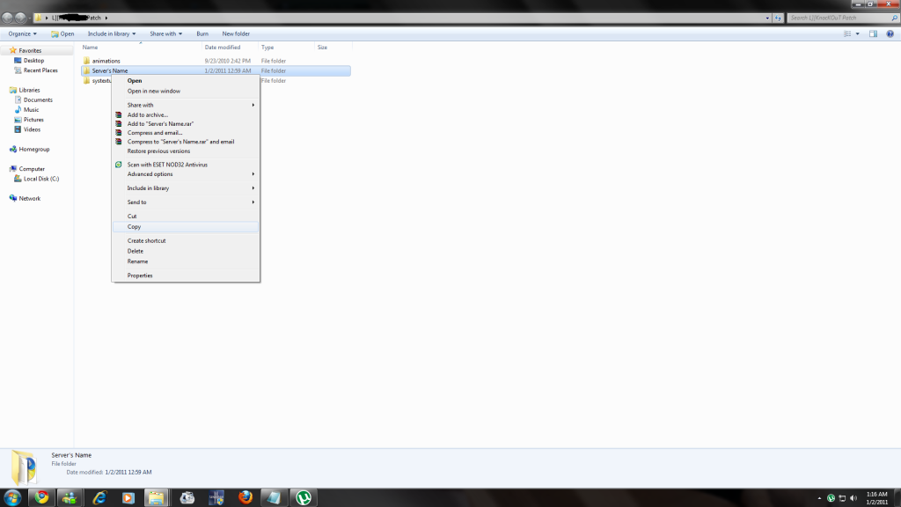Choose Add to archive... option
901x507 pixels.
(147, 114)
